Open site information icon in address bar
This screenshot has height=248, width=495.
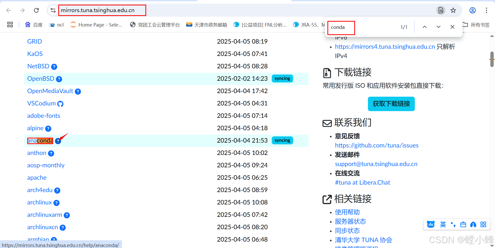tap(53, 10)
